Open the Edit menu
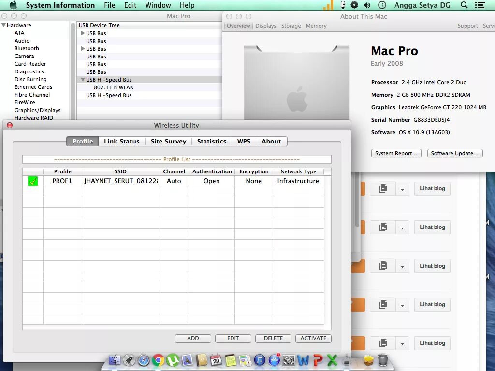This screenshot has width=495, height=371. (x=131, y=5)
